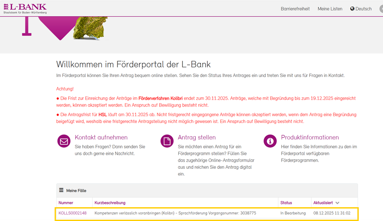Open the Deutsch language selector
Viewport: 383px width, 221px height.
pos(364,9)
